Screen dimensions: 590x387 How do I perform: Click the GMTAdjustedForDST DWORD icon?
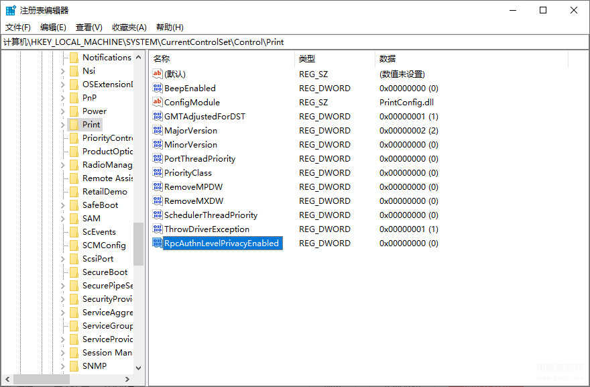coord(158,116)
